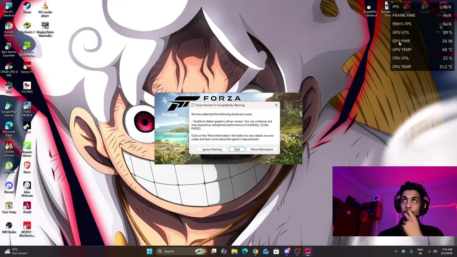Open Discord desktop icon

[9, 188]
